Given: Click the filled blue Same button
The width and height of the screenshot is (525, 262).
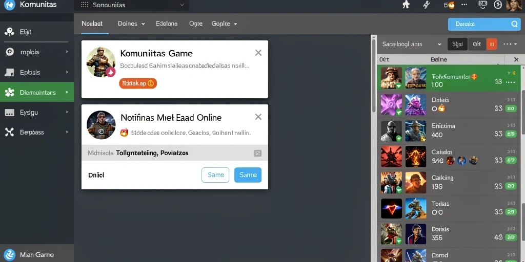Looking at the screenshot, I should 248,175.
